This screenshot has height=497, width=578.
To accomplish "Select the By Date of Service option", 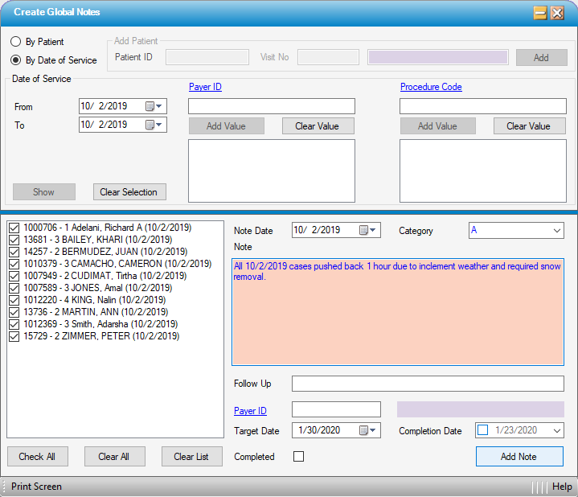I will coord(16,60).
